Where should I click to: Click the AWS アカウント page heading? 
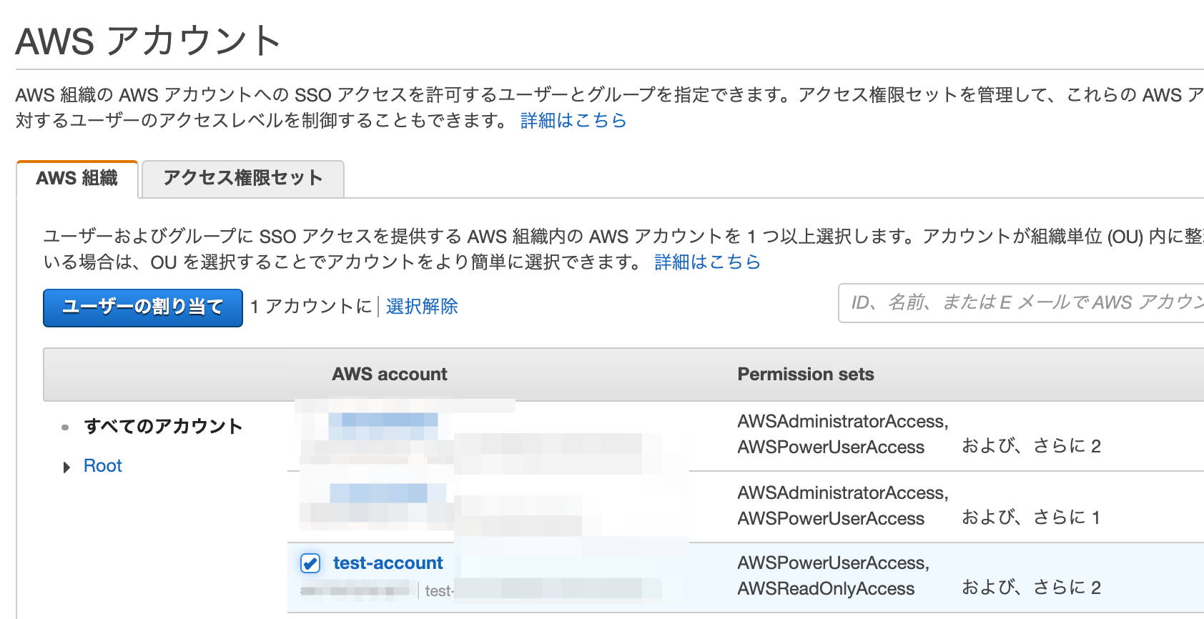(x=148, y=41)
